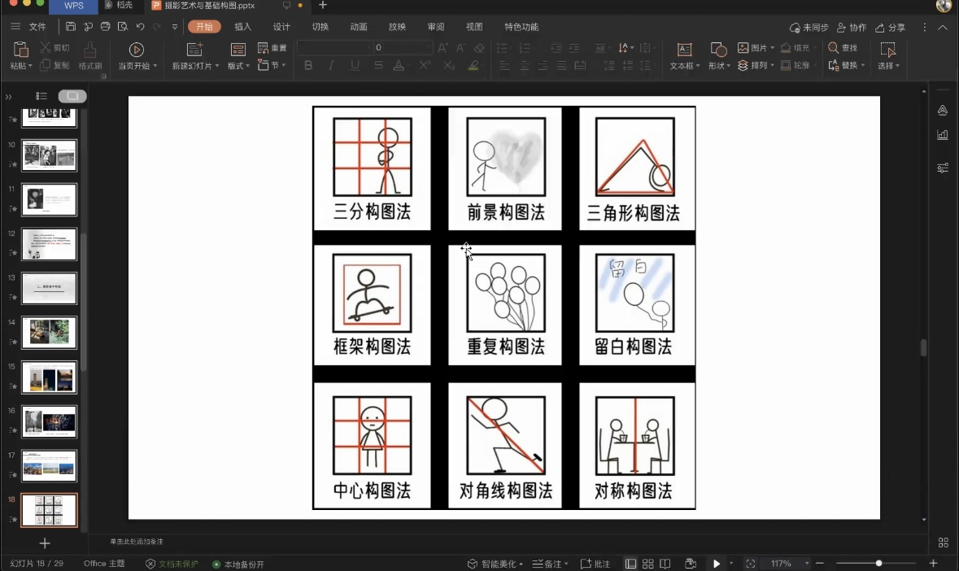Open the layout (版式) dropdown
This screenshot has width=959, height=571.
pyautogui.click(x=238, y=66)
